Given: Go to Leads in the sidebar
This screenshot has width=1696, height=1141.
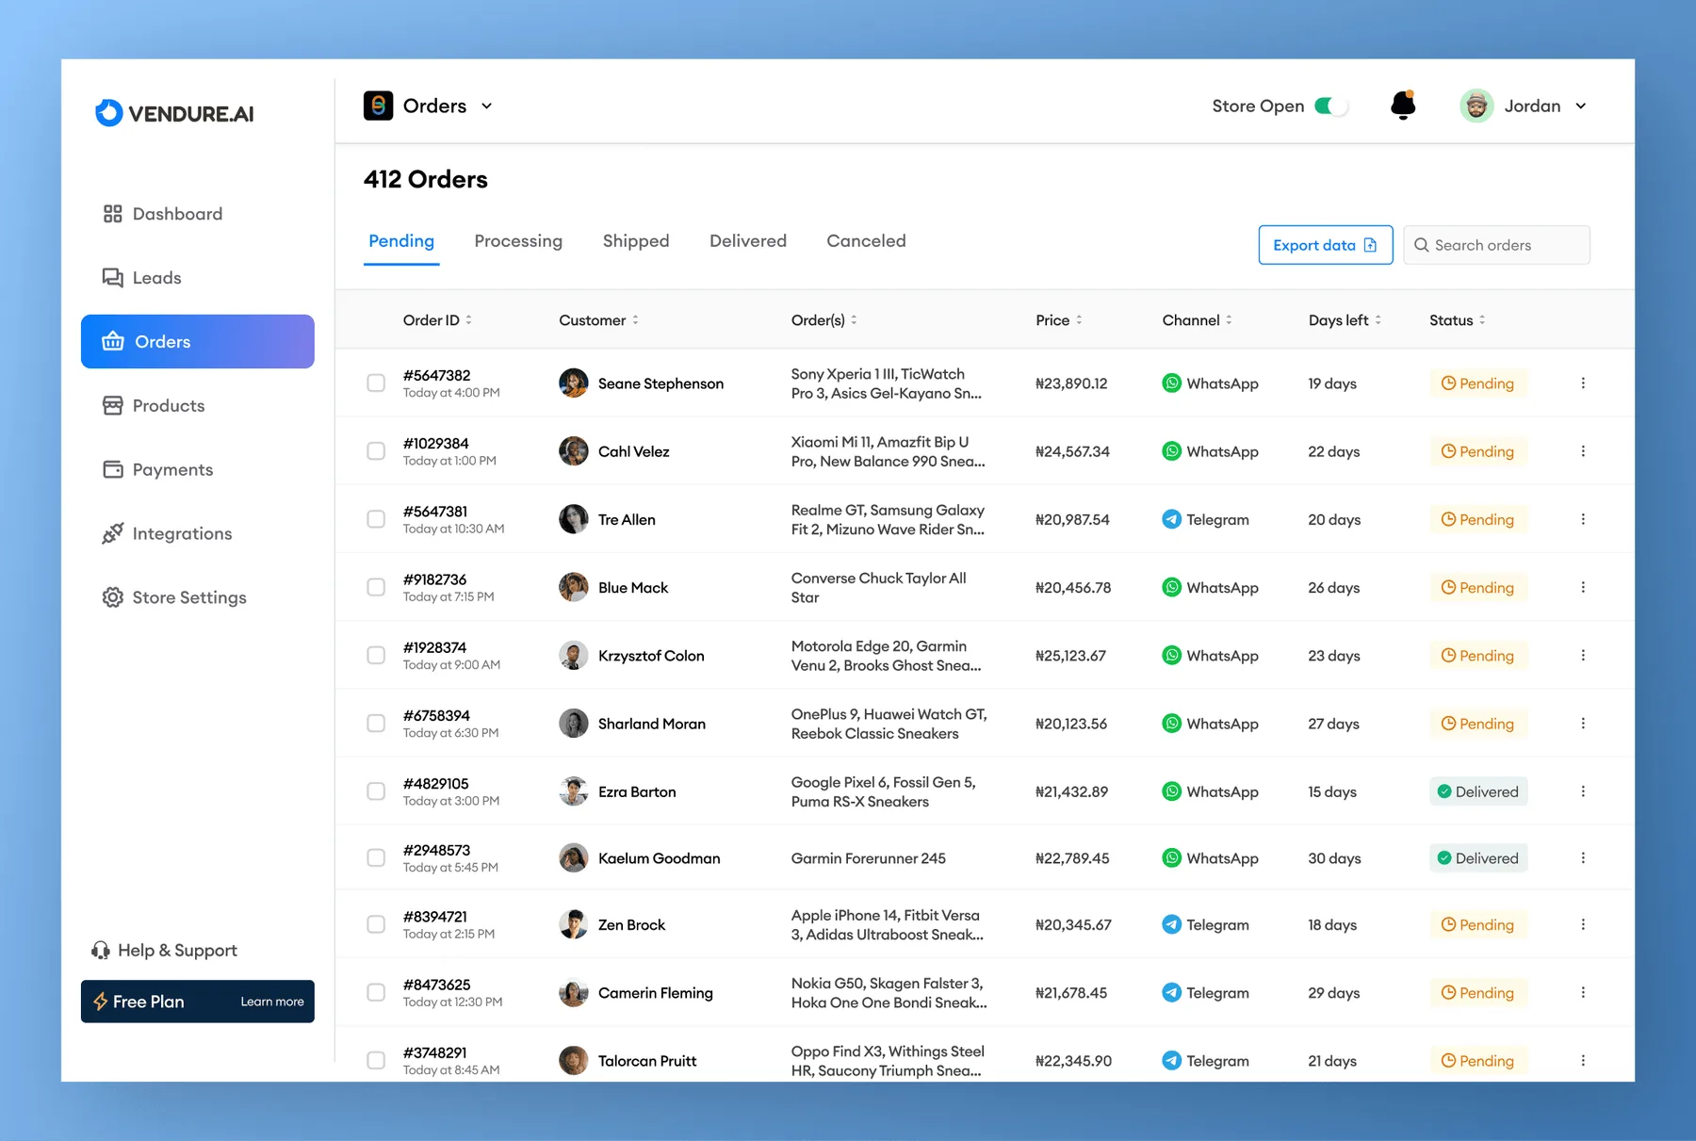Looking at the screenshot, I should (x=141, y=278).
